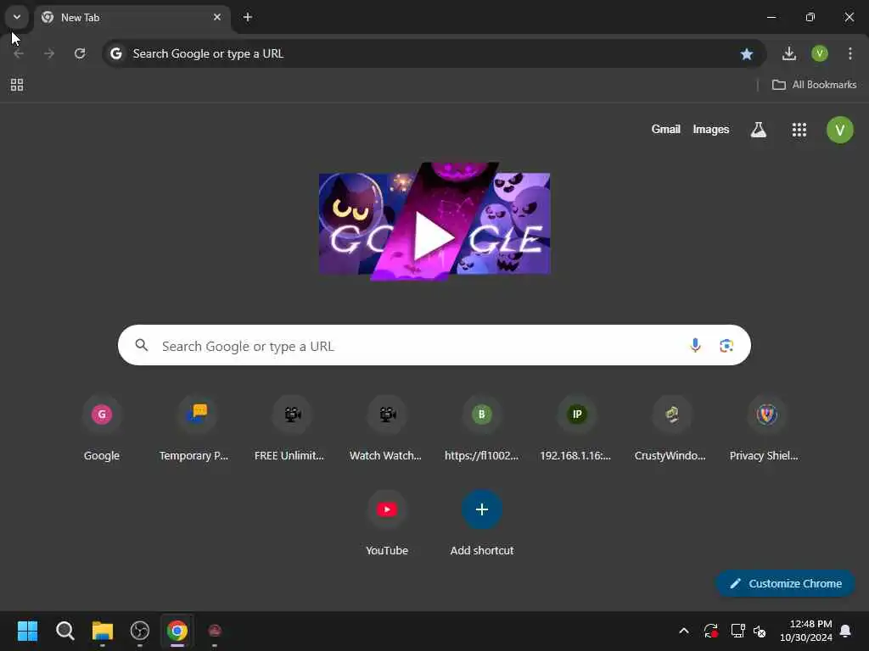Toggle the bookmark star for this page
The image size is (869, 651).
[747, 53]
